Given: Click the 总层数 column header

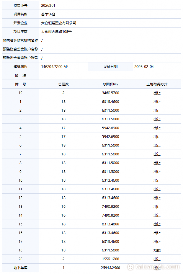Looking at the screenshot, I should [63, 84].
